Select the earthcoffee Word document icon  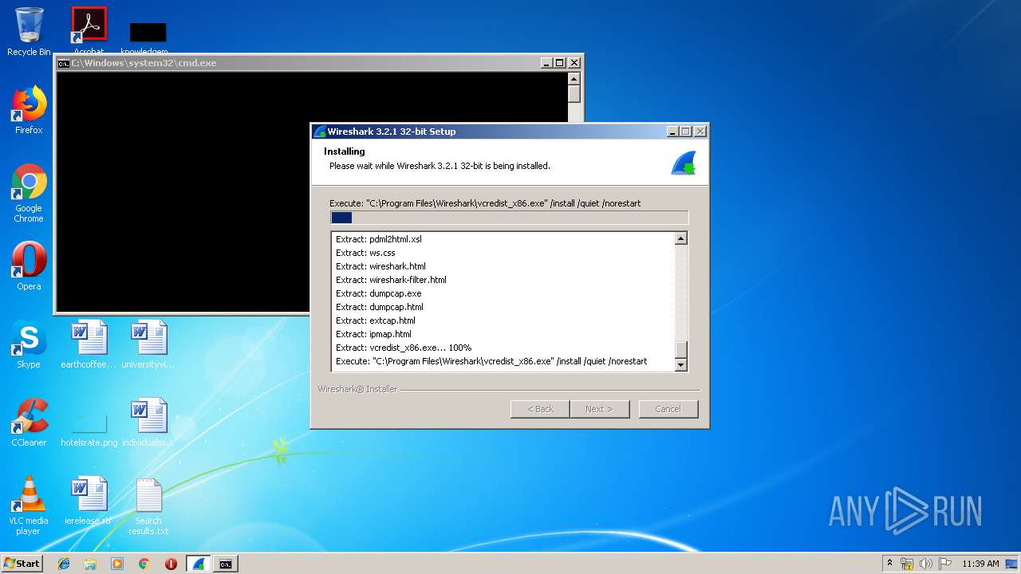[x=89, y=344]
